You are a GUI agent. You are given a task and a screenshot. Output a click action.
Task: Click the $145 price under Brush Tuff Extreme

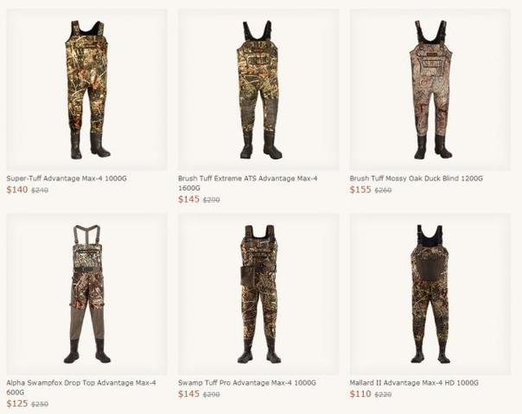tap(188, 199)
